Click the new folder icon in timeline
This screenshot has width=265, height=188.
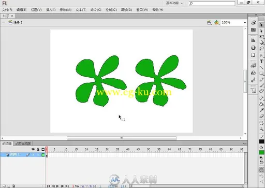pyautogui.click(x=9, y=186)
